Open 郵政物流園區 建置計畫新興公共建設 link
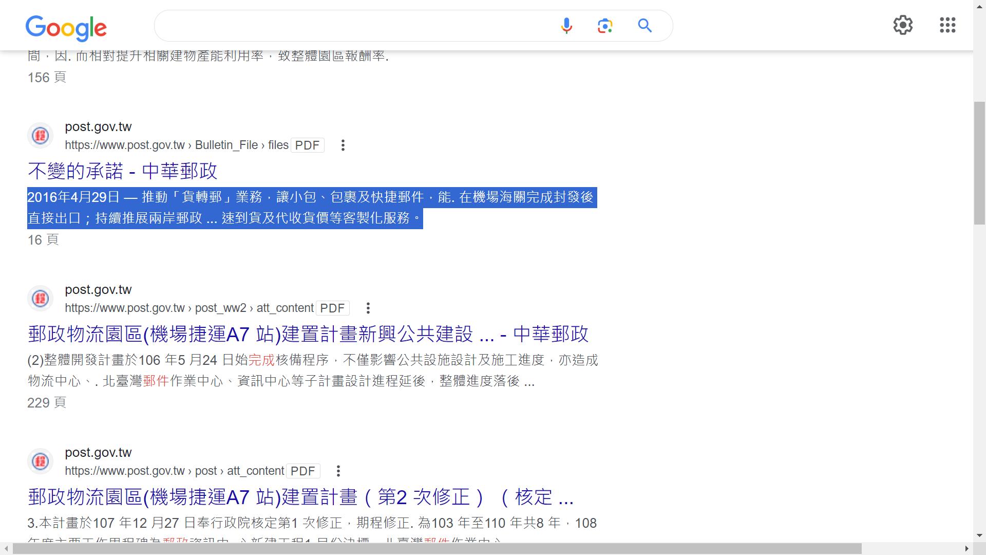Viewport: 986px width, 555px height. pos(308,334)
